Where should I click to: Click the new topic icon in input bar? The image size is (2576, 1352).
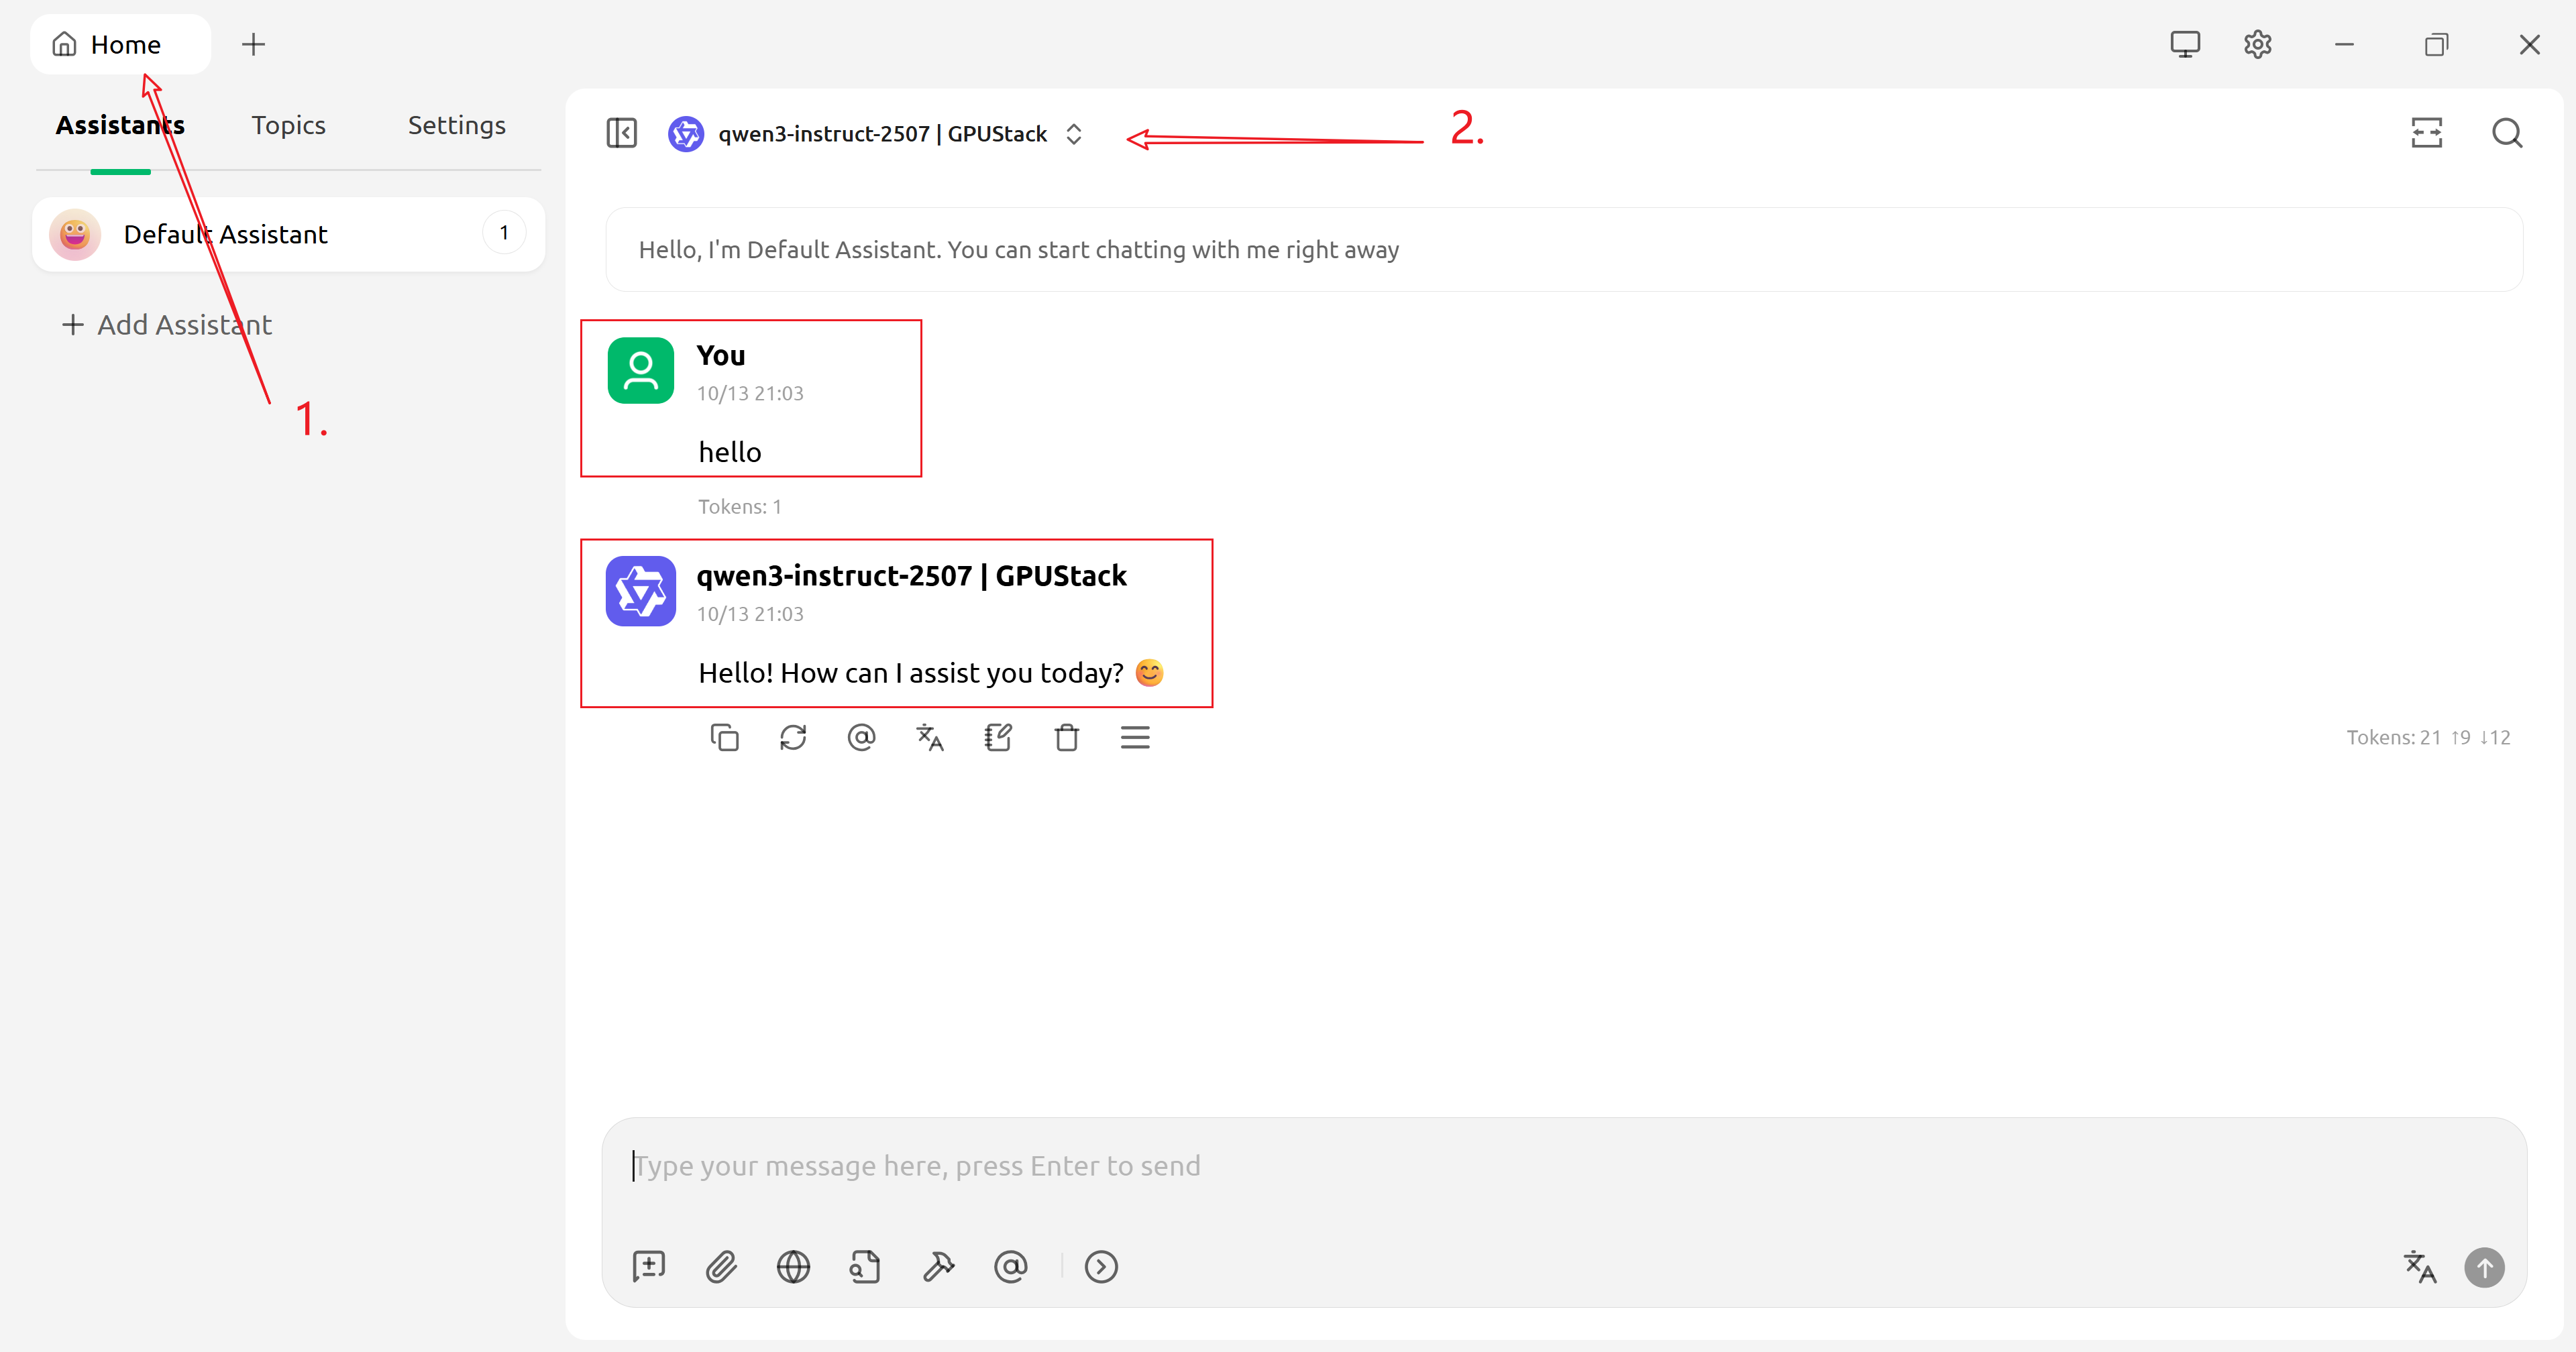(648, 1267)
